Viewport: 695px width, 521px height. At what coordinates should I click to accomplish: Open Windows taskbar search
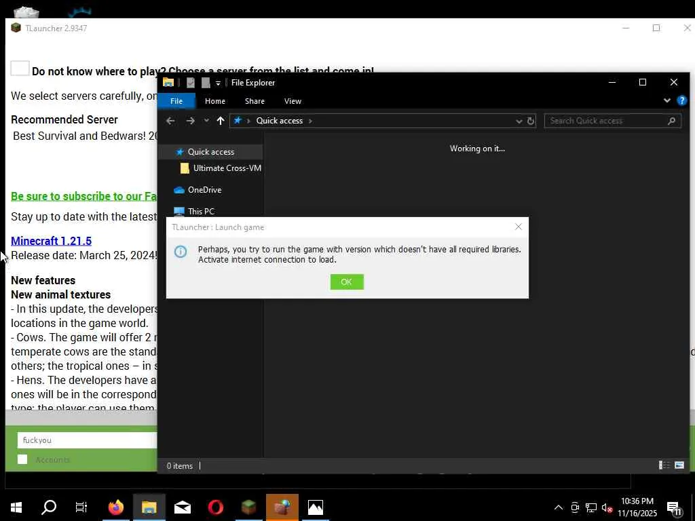pos(49,507)
